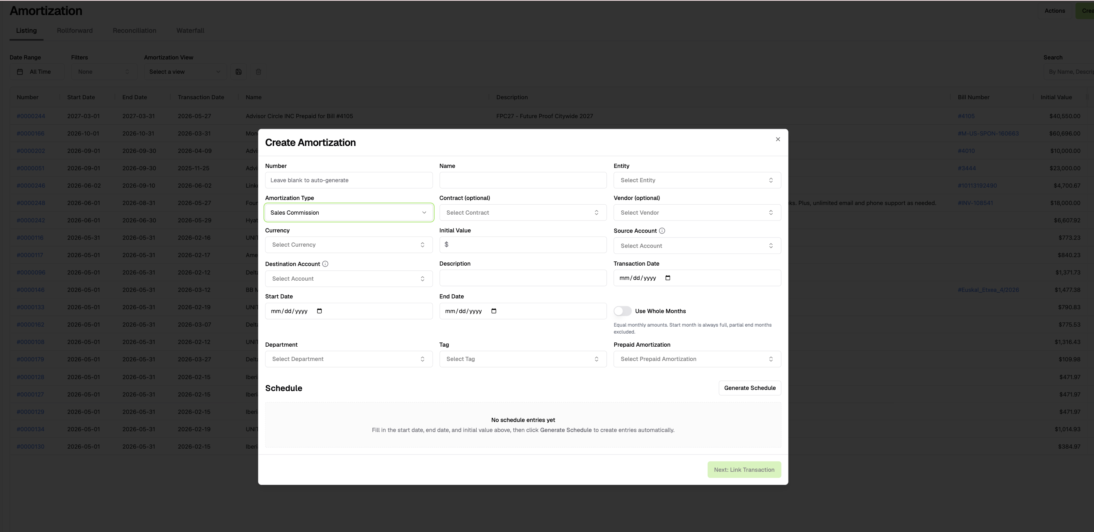Screen dimensions: 1094x532
Task: Click the Date Range calendar icon
Action: point(20,72)
